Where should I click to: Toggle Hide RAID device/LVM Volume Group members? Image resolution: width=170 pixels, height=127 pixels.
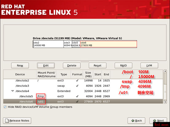[5, 107]
